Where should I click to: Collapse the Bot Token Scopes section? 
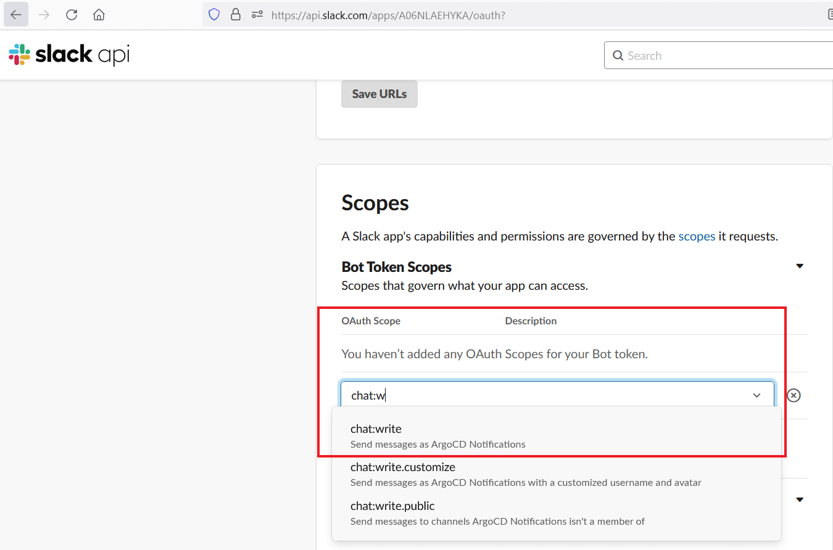(x=799, y=266)
